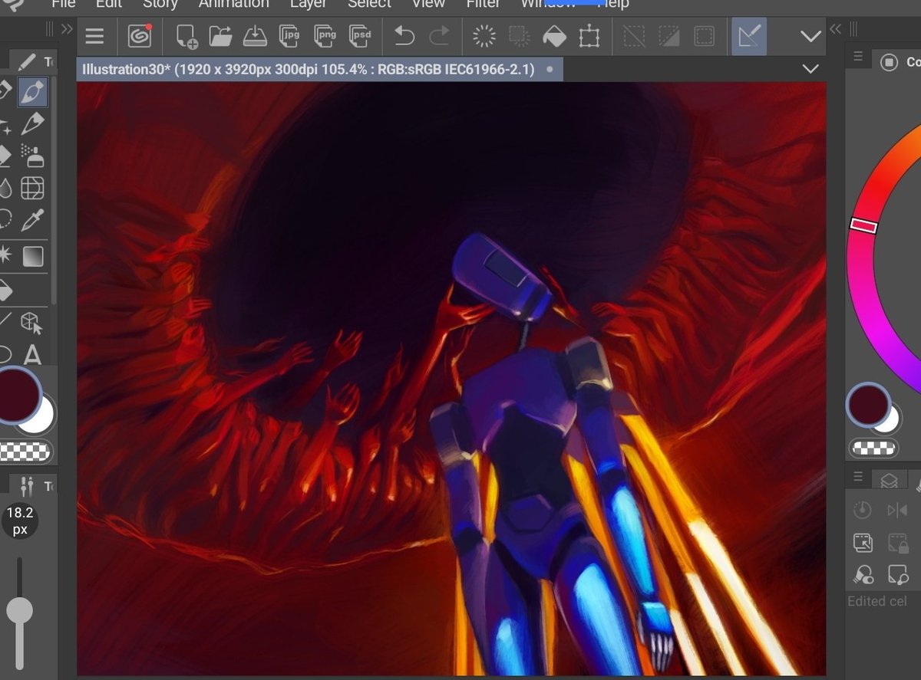Select the Blend droplet tool
The height and width of the screenshot is (680, 921).
point(5,188)
